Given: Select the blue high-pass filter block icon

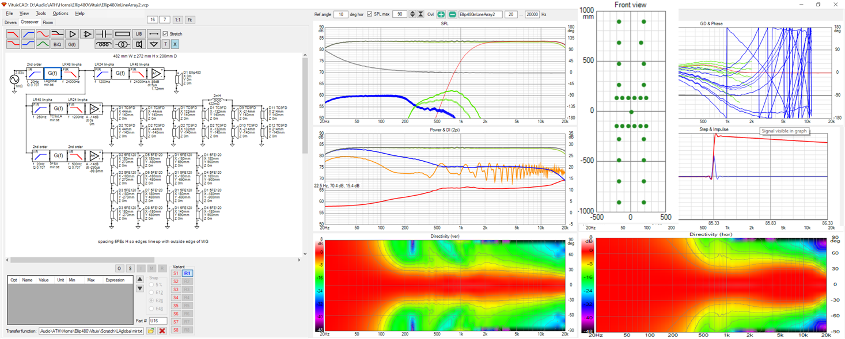Looking at the screenshot, I should click(28, 34).
